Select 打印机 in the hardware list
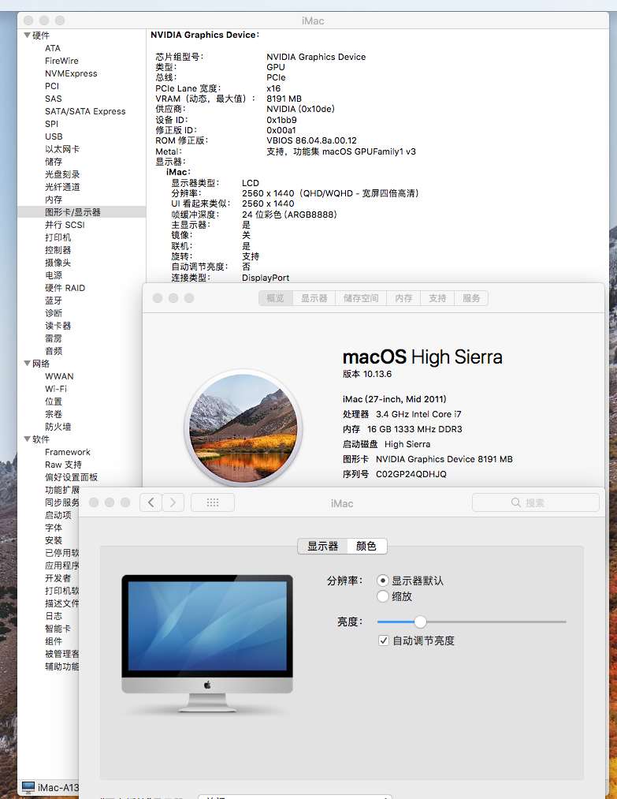 coord(58,237)
